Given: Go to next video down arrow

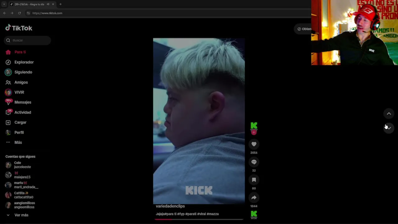Looking at the screenshot, I should (x=389, y=128).
